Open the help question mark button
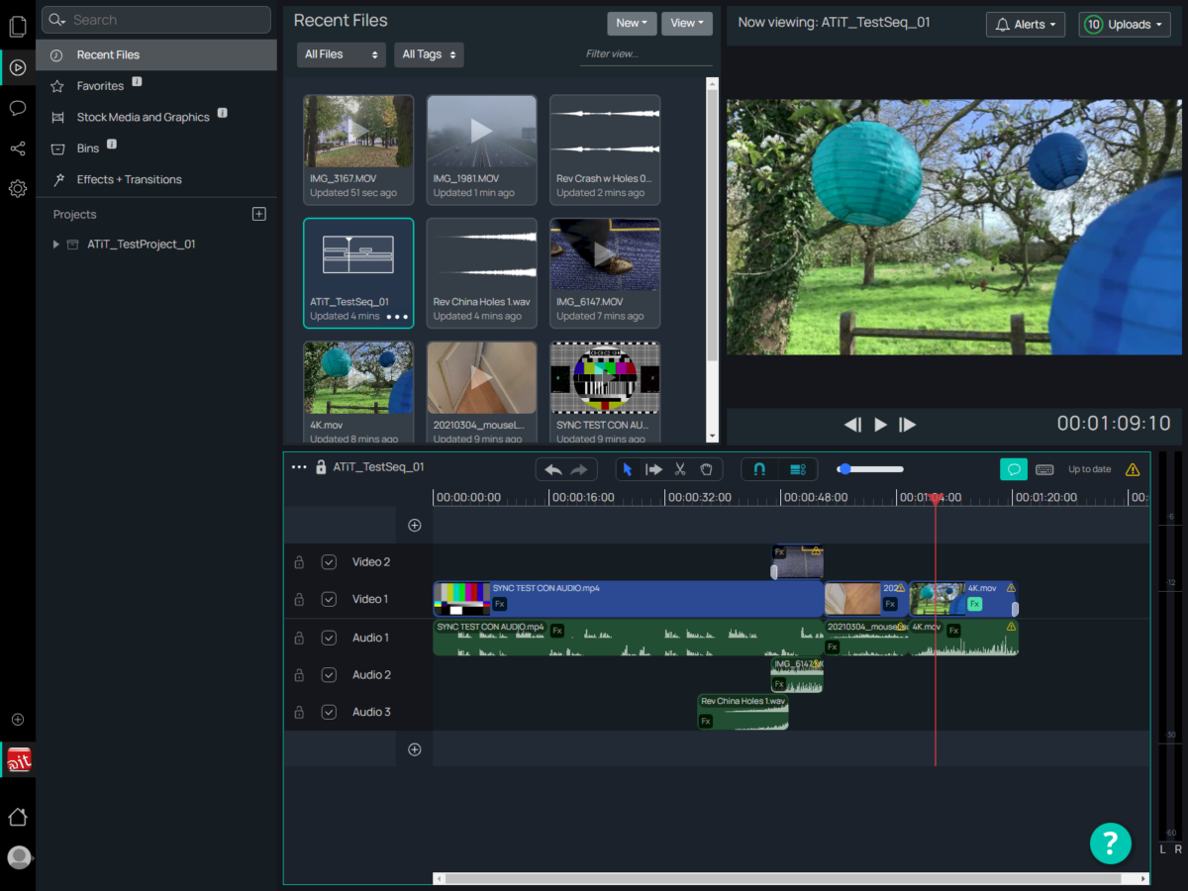Image resolution: width=1188 pixels, height=891 pixels. [x=1111, y=843]
